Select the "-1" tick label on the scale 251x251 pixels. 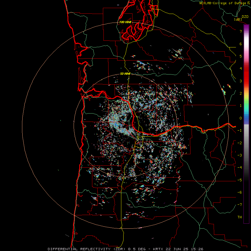tap(240, 131)
